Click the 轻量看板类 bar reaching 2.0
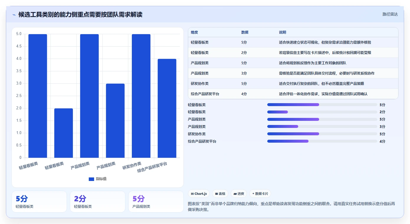 click(63, 133)
